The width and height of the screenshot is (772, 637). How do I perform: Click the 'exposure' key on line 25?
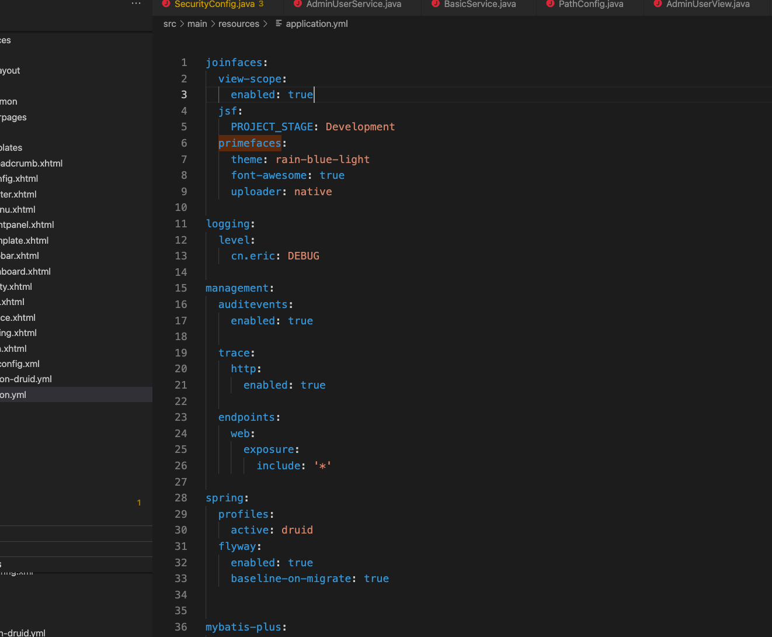pos(269,449)
